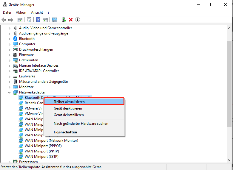Collapse the Netzwerkadapter node
Image resolution: width=233 pixels, height=170 pixels.
(x=9, y=92)
